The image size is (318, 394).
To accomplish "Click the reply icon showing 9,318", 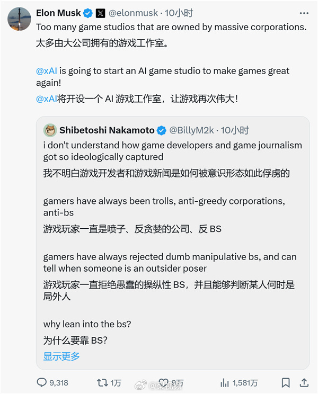I will 42,382.
